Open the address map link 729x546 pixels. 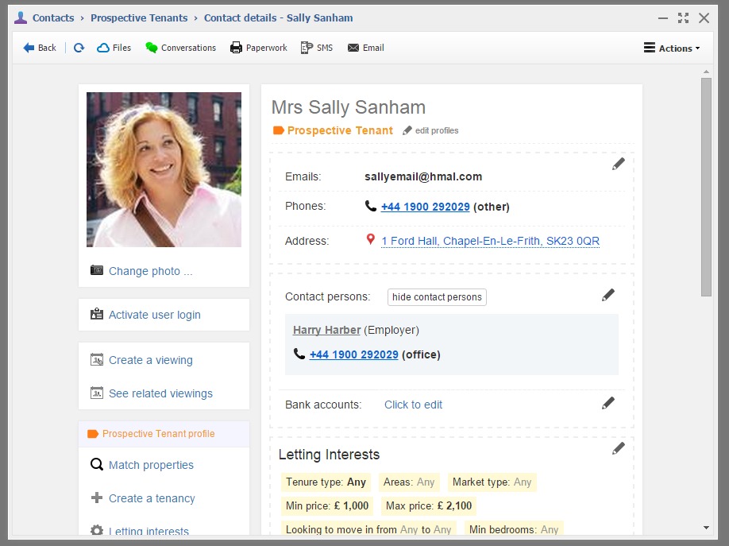coord(490,241)
